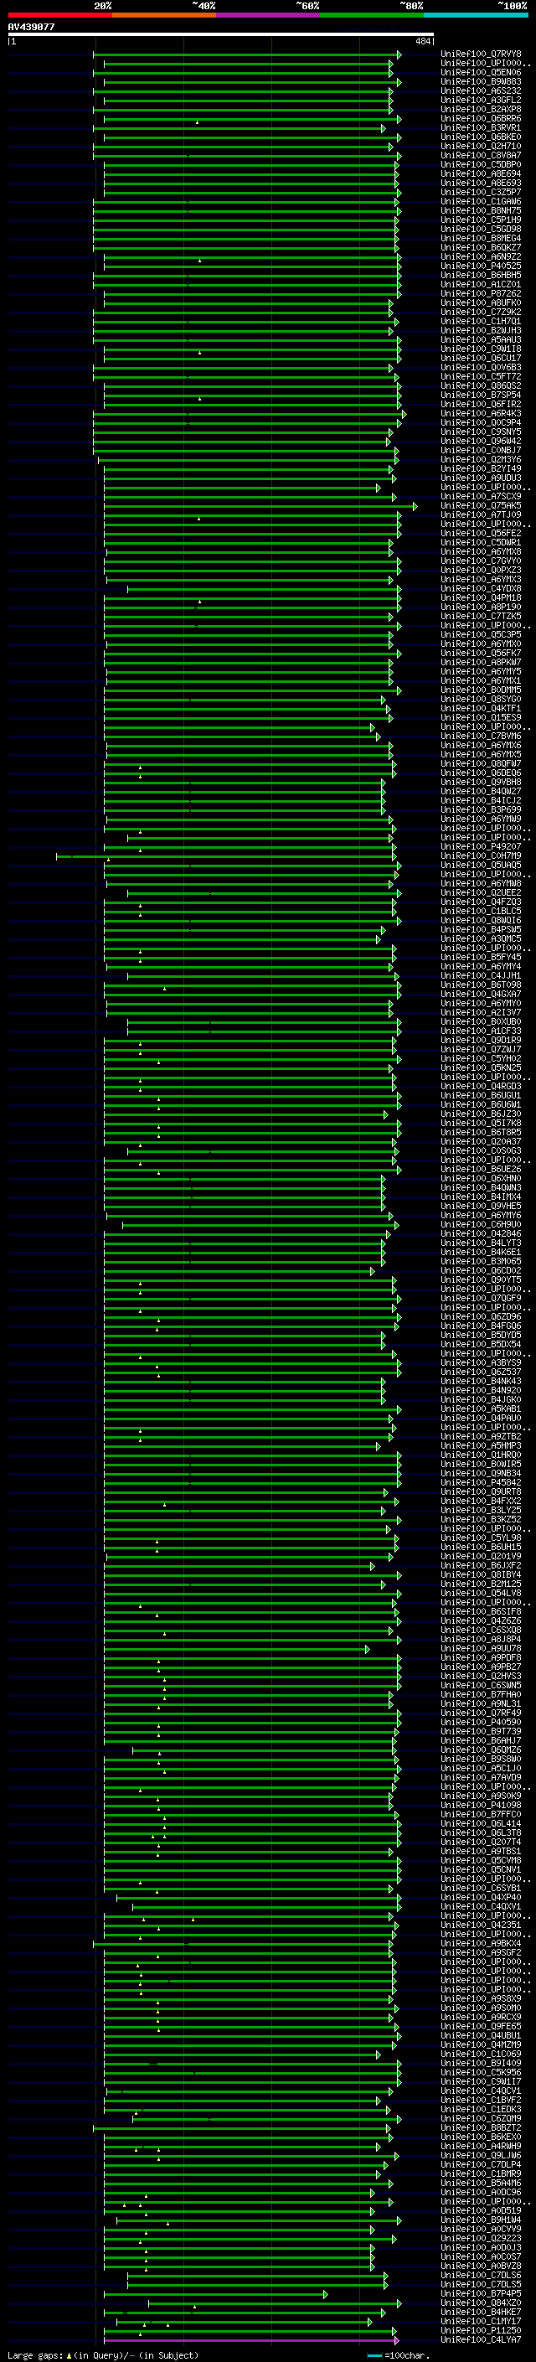Screen dimensions: 536x2362
Task: Select label UniRef100_Q2H710
Action: click(x=481, y=146)
